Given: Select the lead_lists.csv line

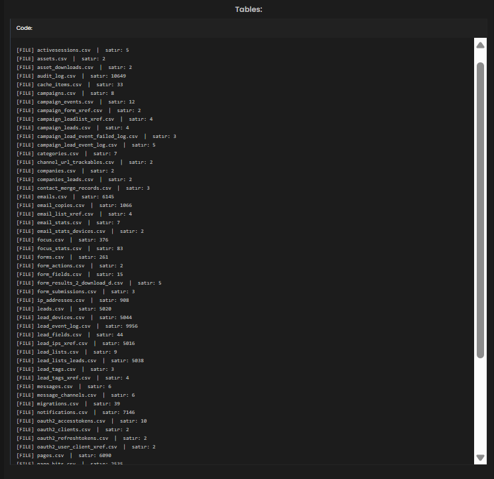Looking at the screenshot, I should click(67, 352).
